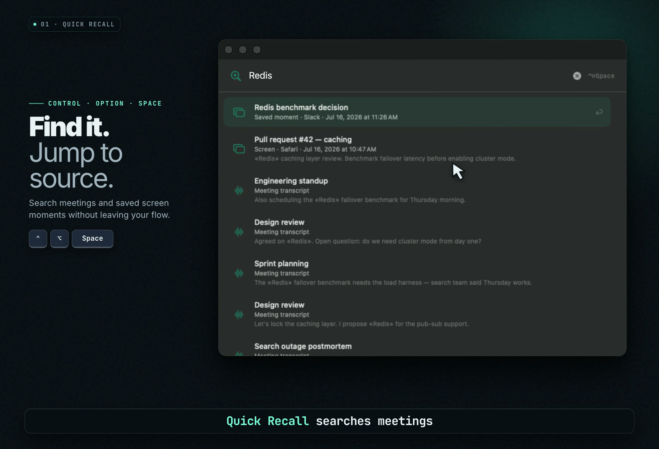
Task: Click the waveform icon beside the pub-sub Design review
Action: [x=239, y=315]
